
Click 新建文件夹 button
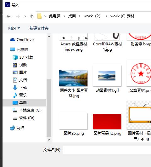[39, 28]
